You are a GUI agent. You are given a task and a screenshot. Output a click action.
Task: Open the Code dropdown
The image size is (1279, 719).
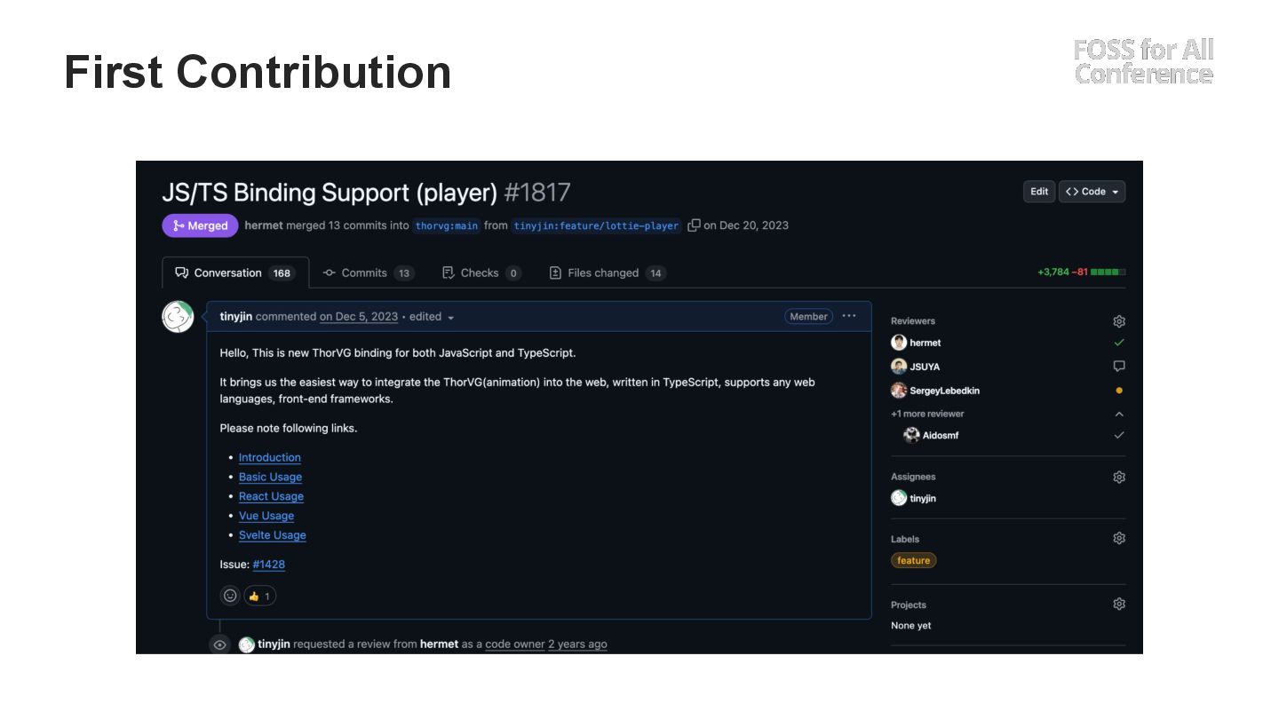(1092, 192)
